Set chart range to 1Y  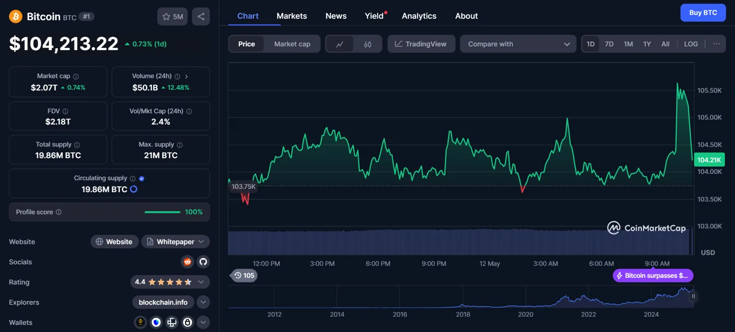click(647, 44)
